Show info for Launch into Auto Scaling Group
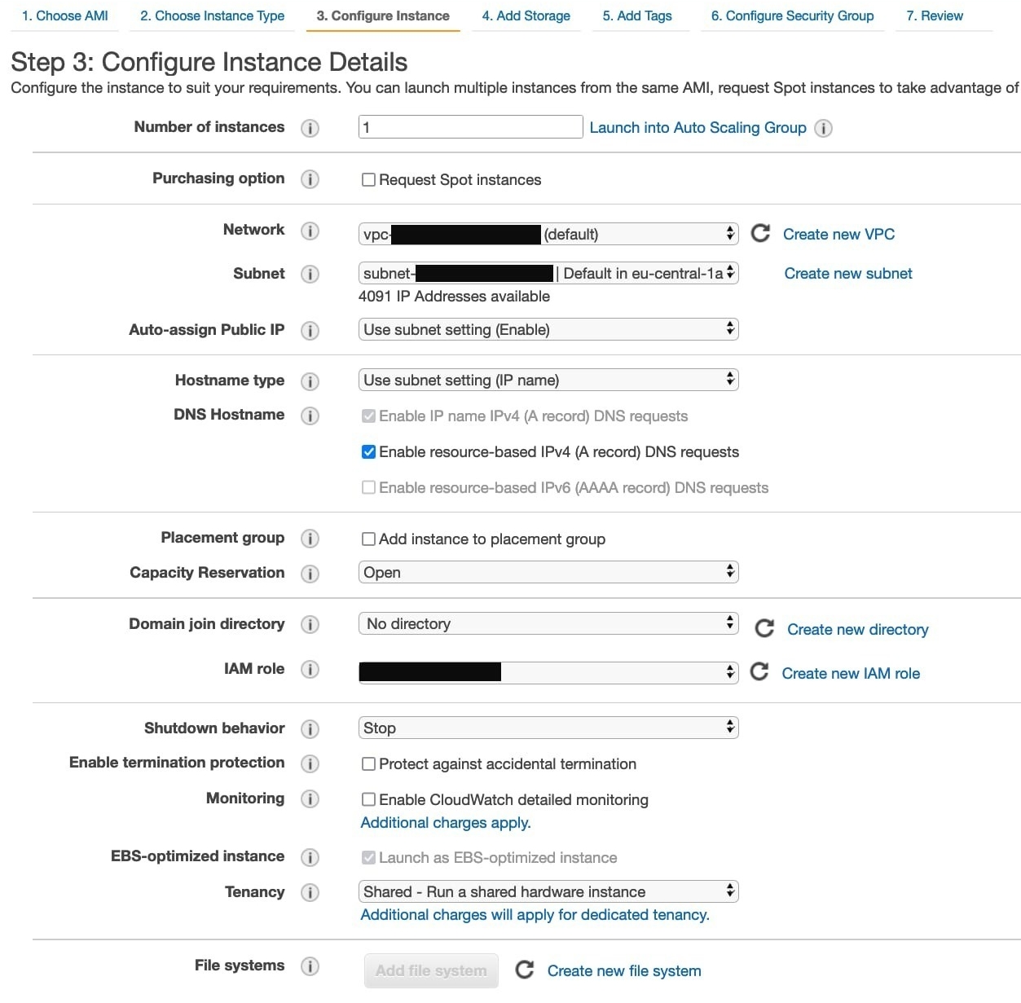This screenshot has height=1003, width=1021. tap(824, 128)
